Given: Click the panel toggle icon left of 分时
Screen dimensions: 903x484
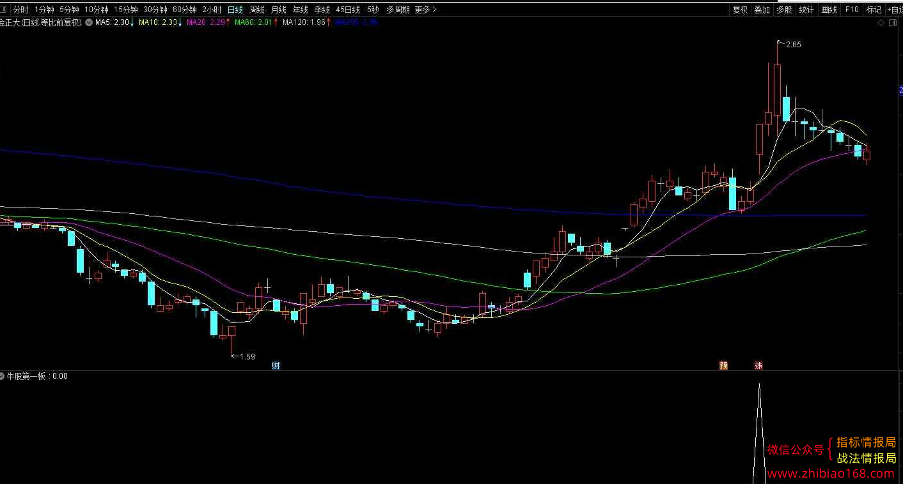Looking at the screenshot, I should coord(4,10).
